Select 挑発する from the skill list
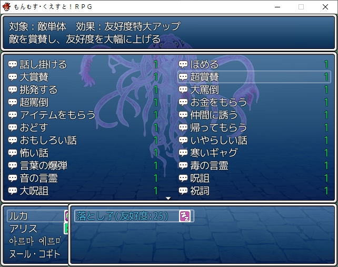The width and height of the screenshot is (338, 267). pos(83,90)
